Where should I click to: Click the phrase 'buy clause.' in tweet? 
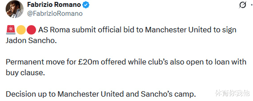coord(25,73)
